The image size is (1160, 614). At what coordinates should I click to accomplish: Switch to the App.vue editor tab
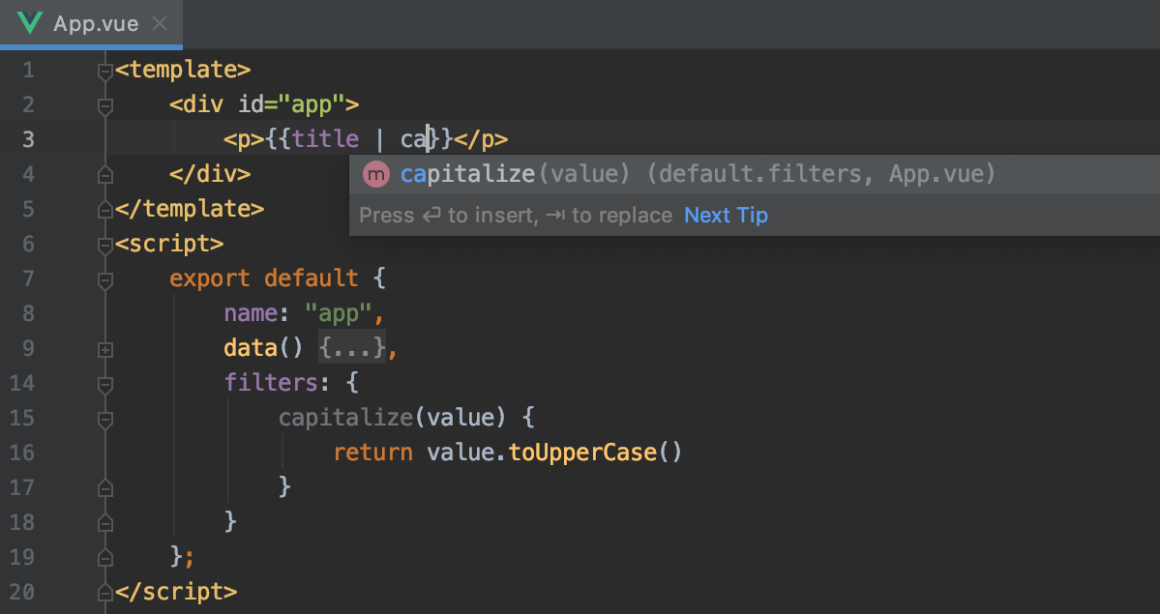91,23
